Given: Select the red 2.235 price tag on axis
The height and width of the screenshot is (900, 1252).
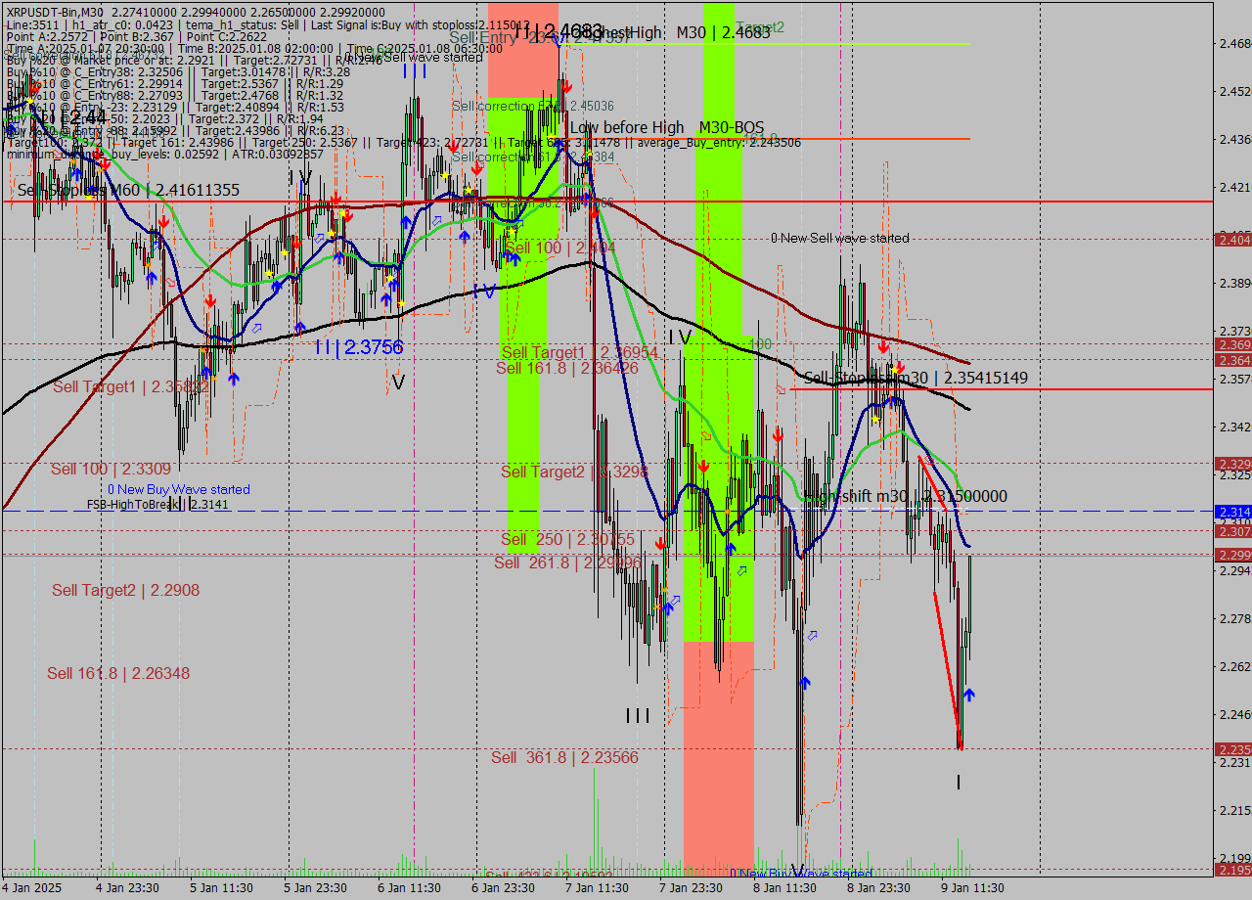Looking at the screenshot, I should 1232,749.
